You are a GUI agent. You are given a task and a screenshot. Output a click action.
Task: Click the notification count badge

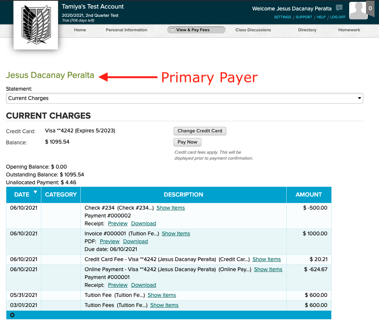pyautogui.click(x=370, y=9)
